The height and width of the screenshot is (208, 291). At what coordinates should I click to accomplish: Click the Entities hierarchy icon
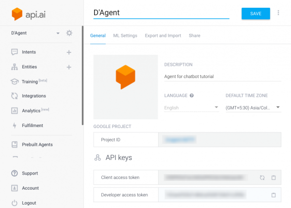tap(15, 67)
